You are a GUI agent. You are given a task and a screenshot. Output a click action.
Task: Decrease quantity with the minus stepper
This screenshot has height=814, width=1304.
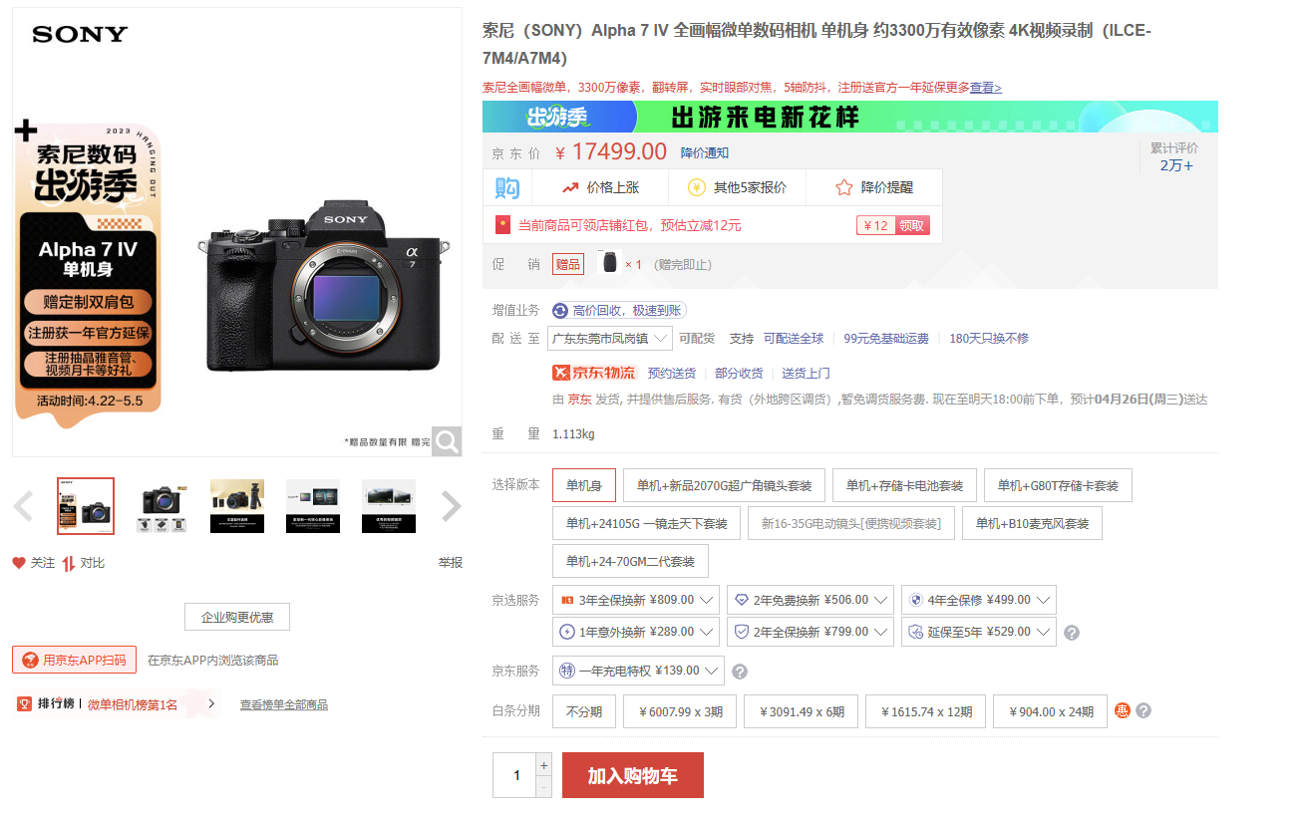[x=543, y=787]
